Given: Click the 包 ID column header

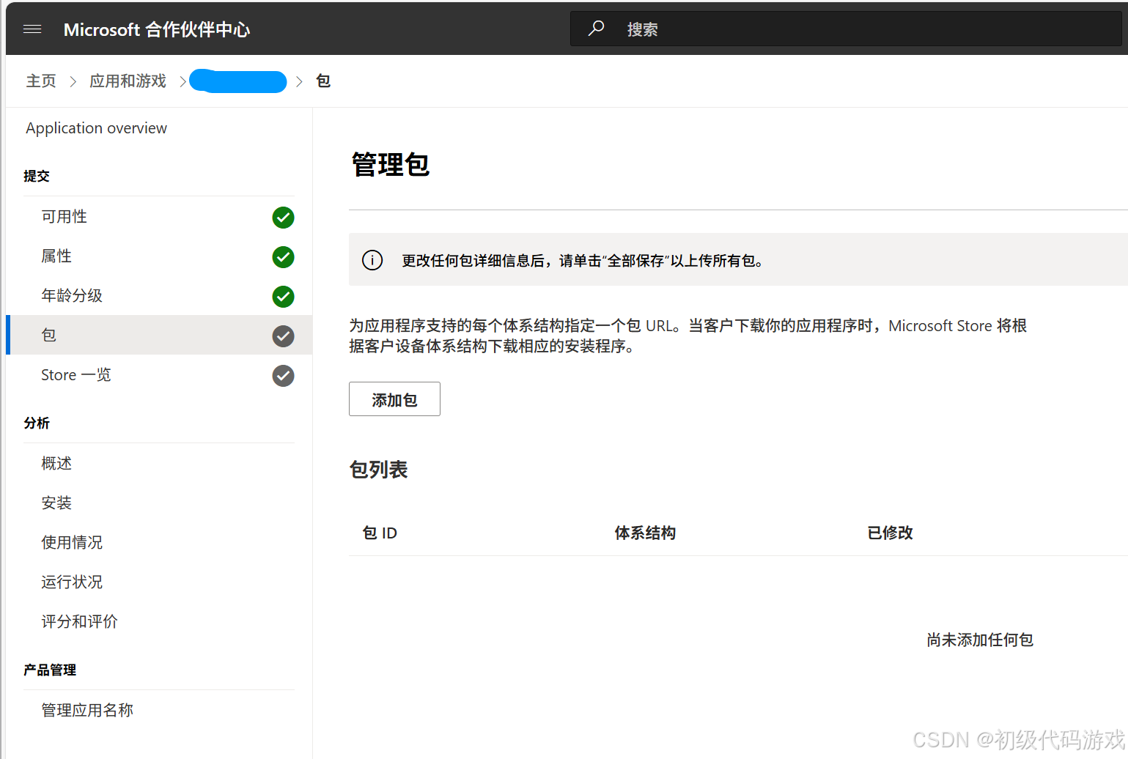Looking at the screenshot, I should [x=380, y=533].
